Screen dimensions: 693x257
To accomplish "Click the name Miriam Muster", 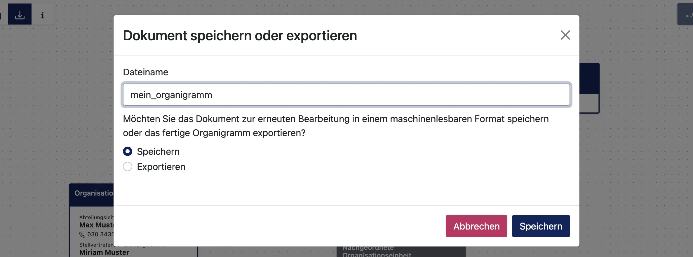I will [x=104, y=252].
